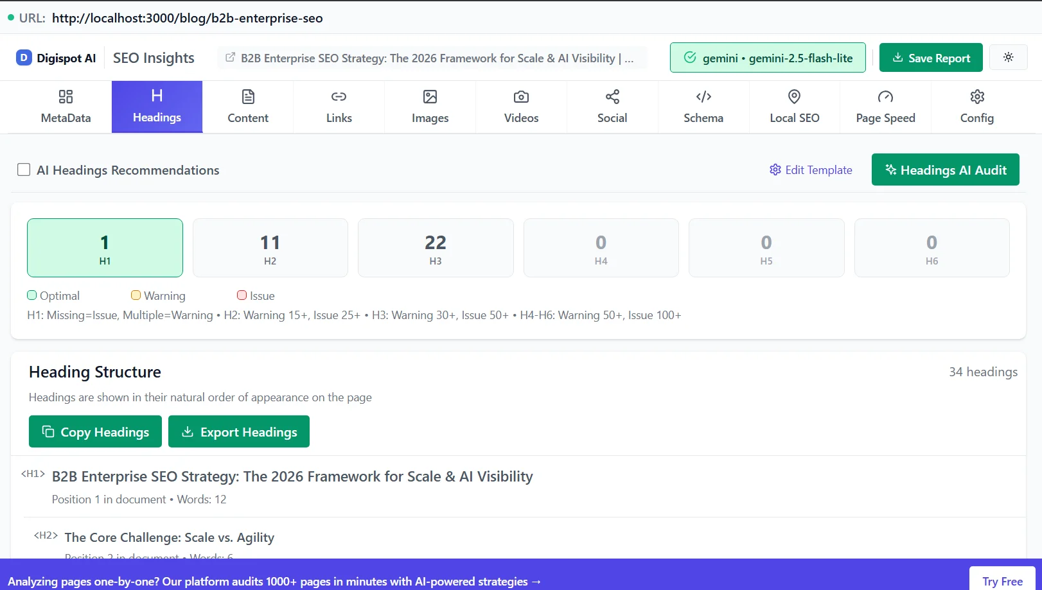The width and height of the screenshot is (1042, 590).
Task: Switch to the MetaData tab label
Action: click(66, 118)
